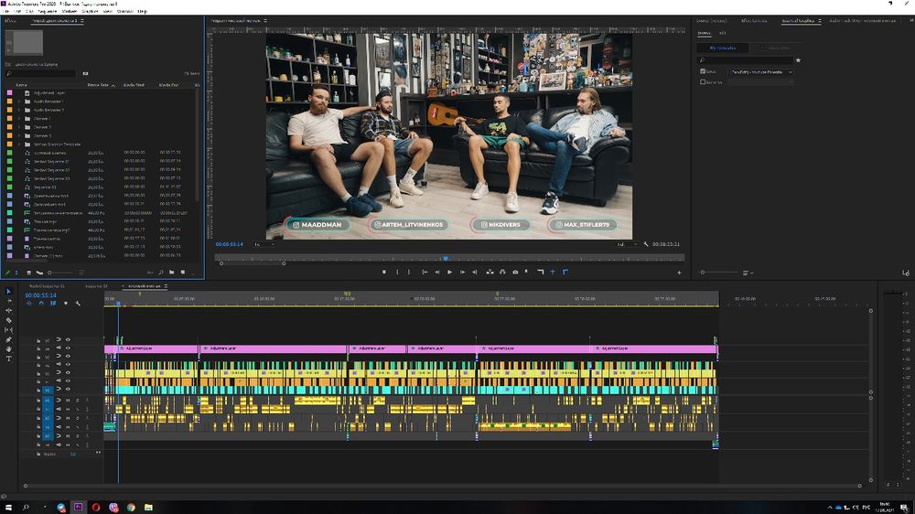Hide the top video track with eye icon
This screenshot has height=514, width=915.
tap(68, 340)
